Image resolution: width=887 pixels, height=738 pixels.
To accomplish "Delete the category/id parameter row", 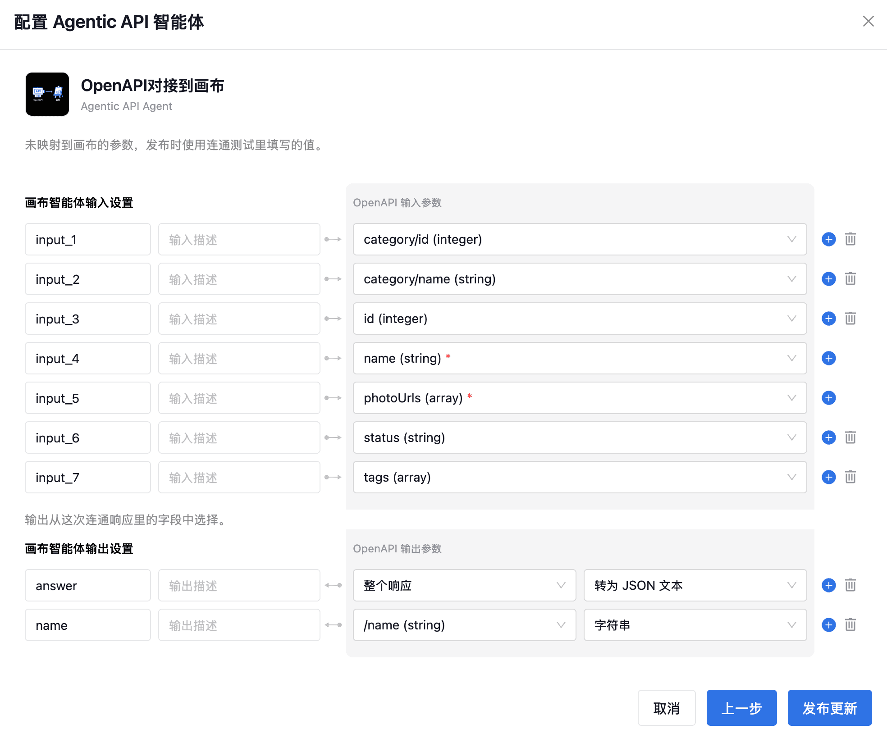I will click(x=850, y=239).
